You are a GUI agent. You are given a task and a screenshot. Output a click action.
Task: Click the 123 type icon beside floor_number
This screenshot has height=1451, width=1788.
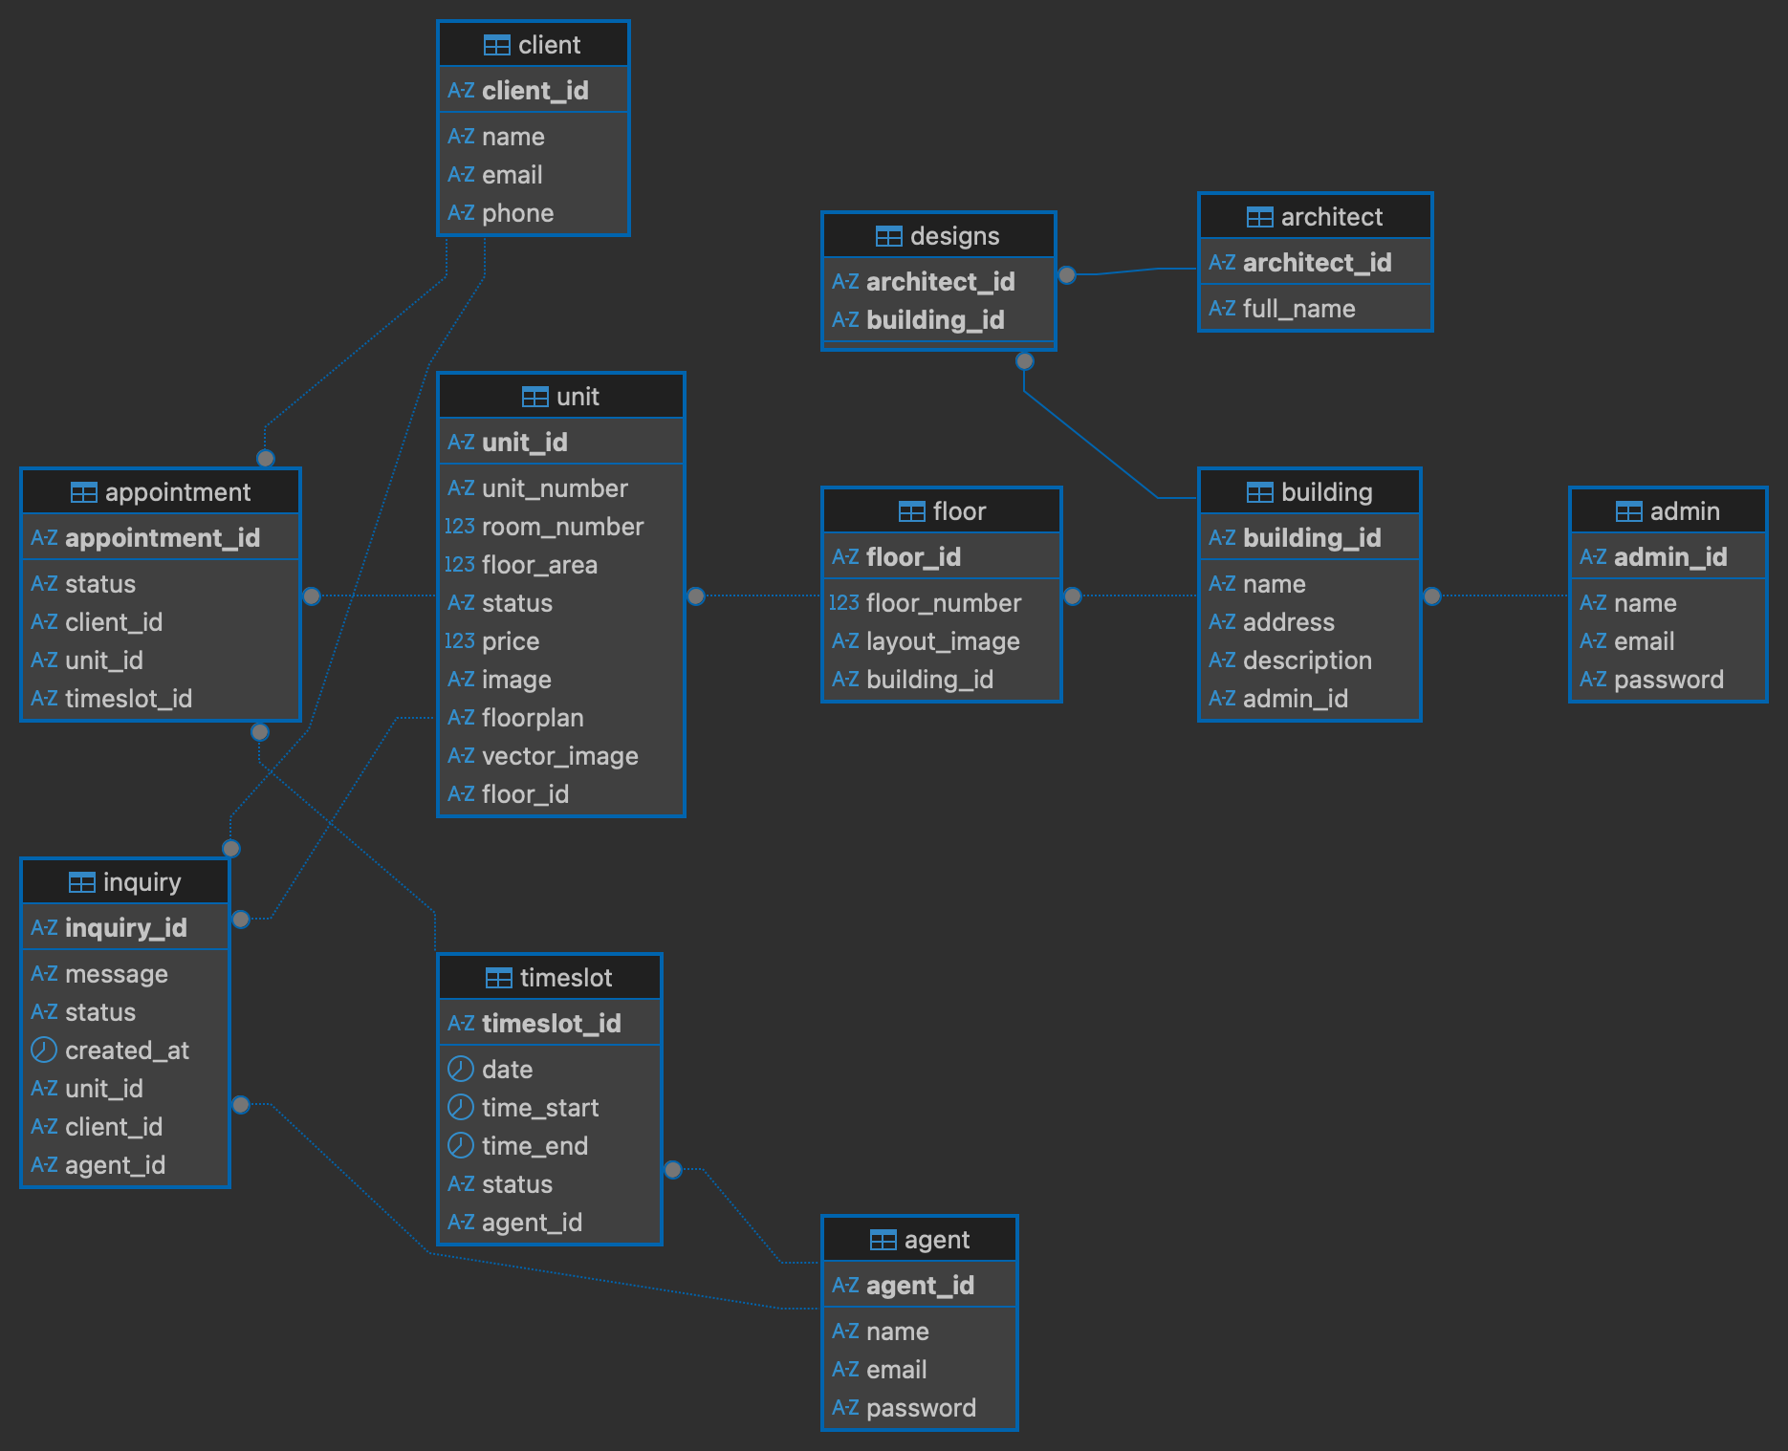click(844, 603)
